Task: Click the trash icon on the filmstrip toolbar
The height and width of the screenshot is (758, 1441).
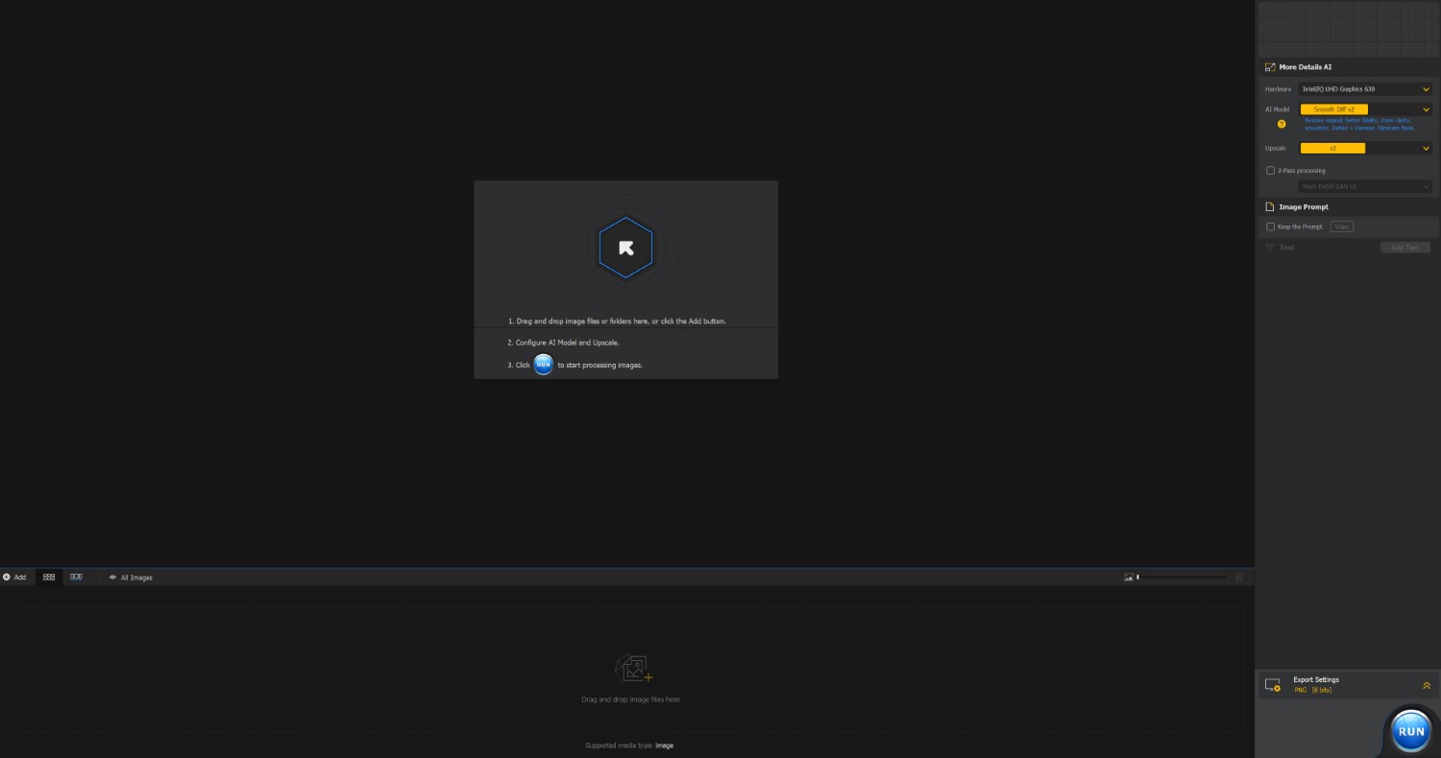Action: pyautogui.click(x=1238, y=577)
